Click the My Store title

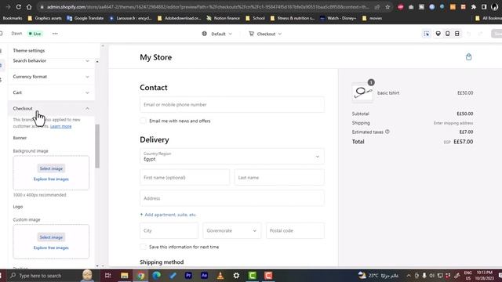pyautogui.click(x=155, y=57)
